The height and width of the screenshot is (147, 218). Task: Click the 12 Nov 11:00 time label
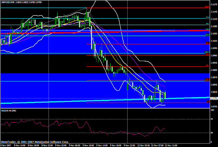[x=171, y=146]
